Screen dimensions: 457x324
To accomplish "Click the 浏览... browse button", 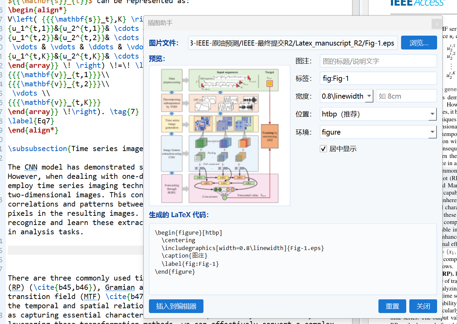I will pos(419,43).
